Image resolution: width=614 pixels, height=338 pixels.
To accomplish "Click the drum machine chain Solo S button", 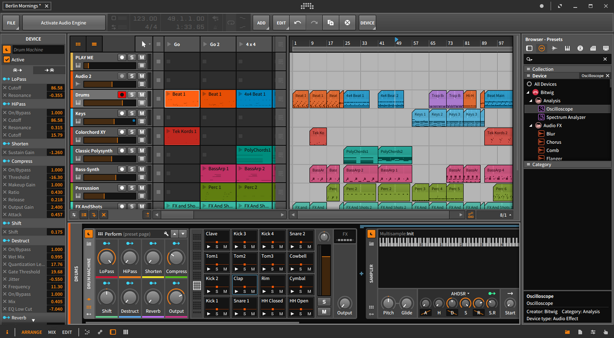I will (x=324, y=302).
